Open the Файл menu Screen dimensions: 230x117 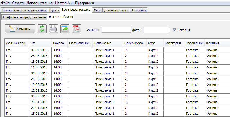pyautogui.click(x=6, y=3)
